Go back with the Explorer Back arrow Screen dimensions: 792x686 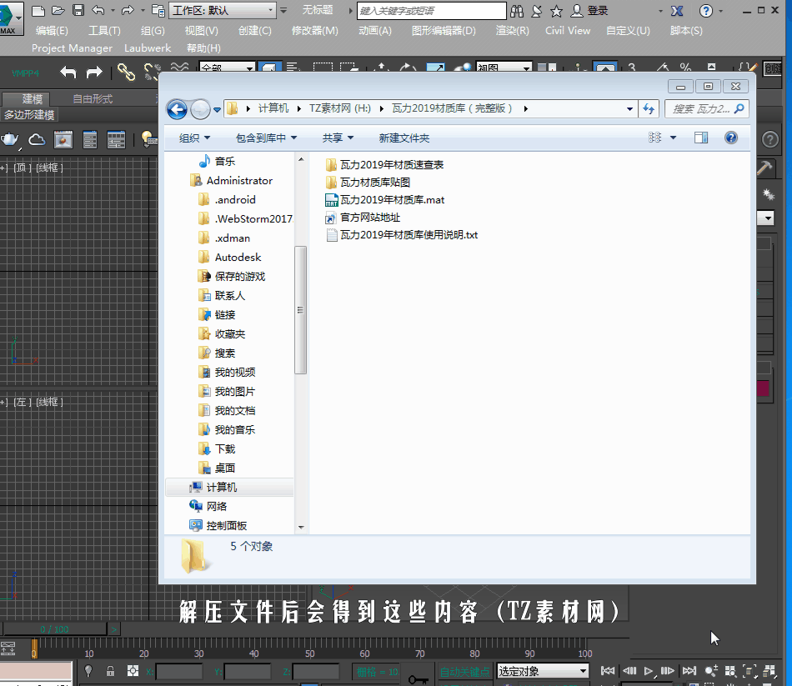point(177,109)
